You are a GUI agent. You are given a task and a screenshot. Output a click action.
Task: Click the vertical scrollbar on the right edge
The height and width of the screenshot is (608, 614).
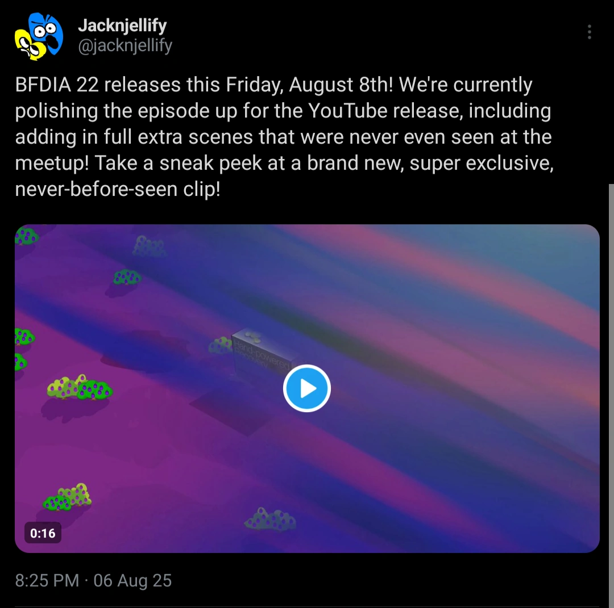[611, 395]
